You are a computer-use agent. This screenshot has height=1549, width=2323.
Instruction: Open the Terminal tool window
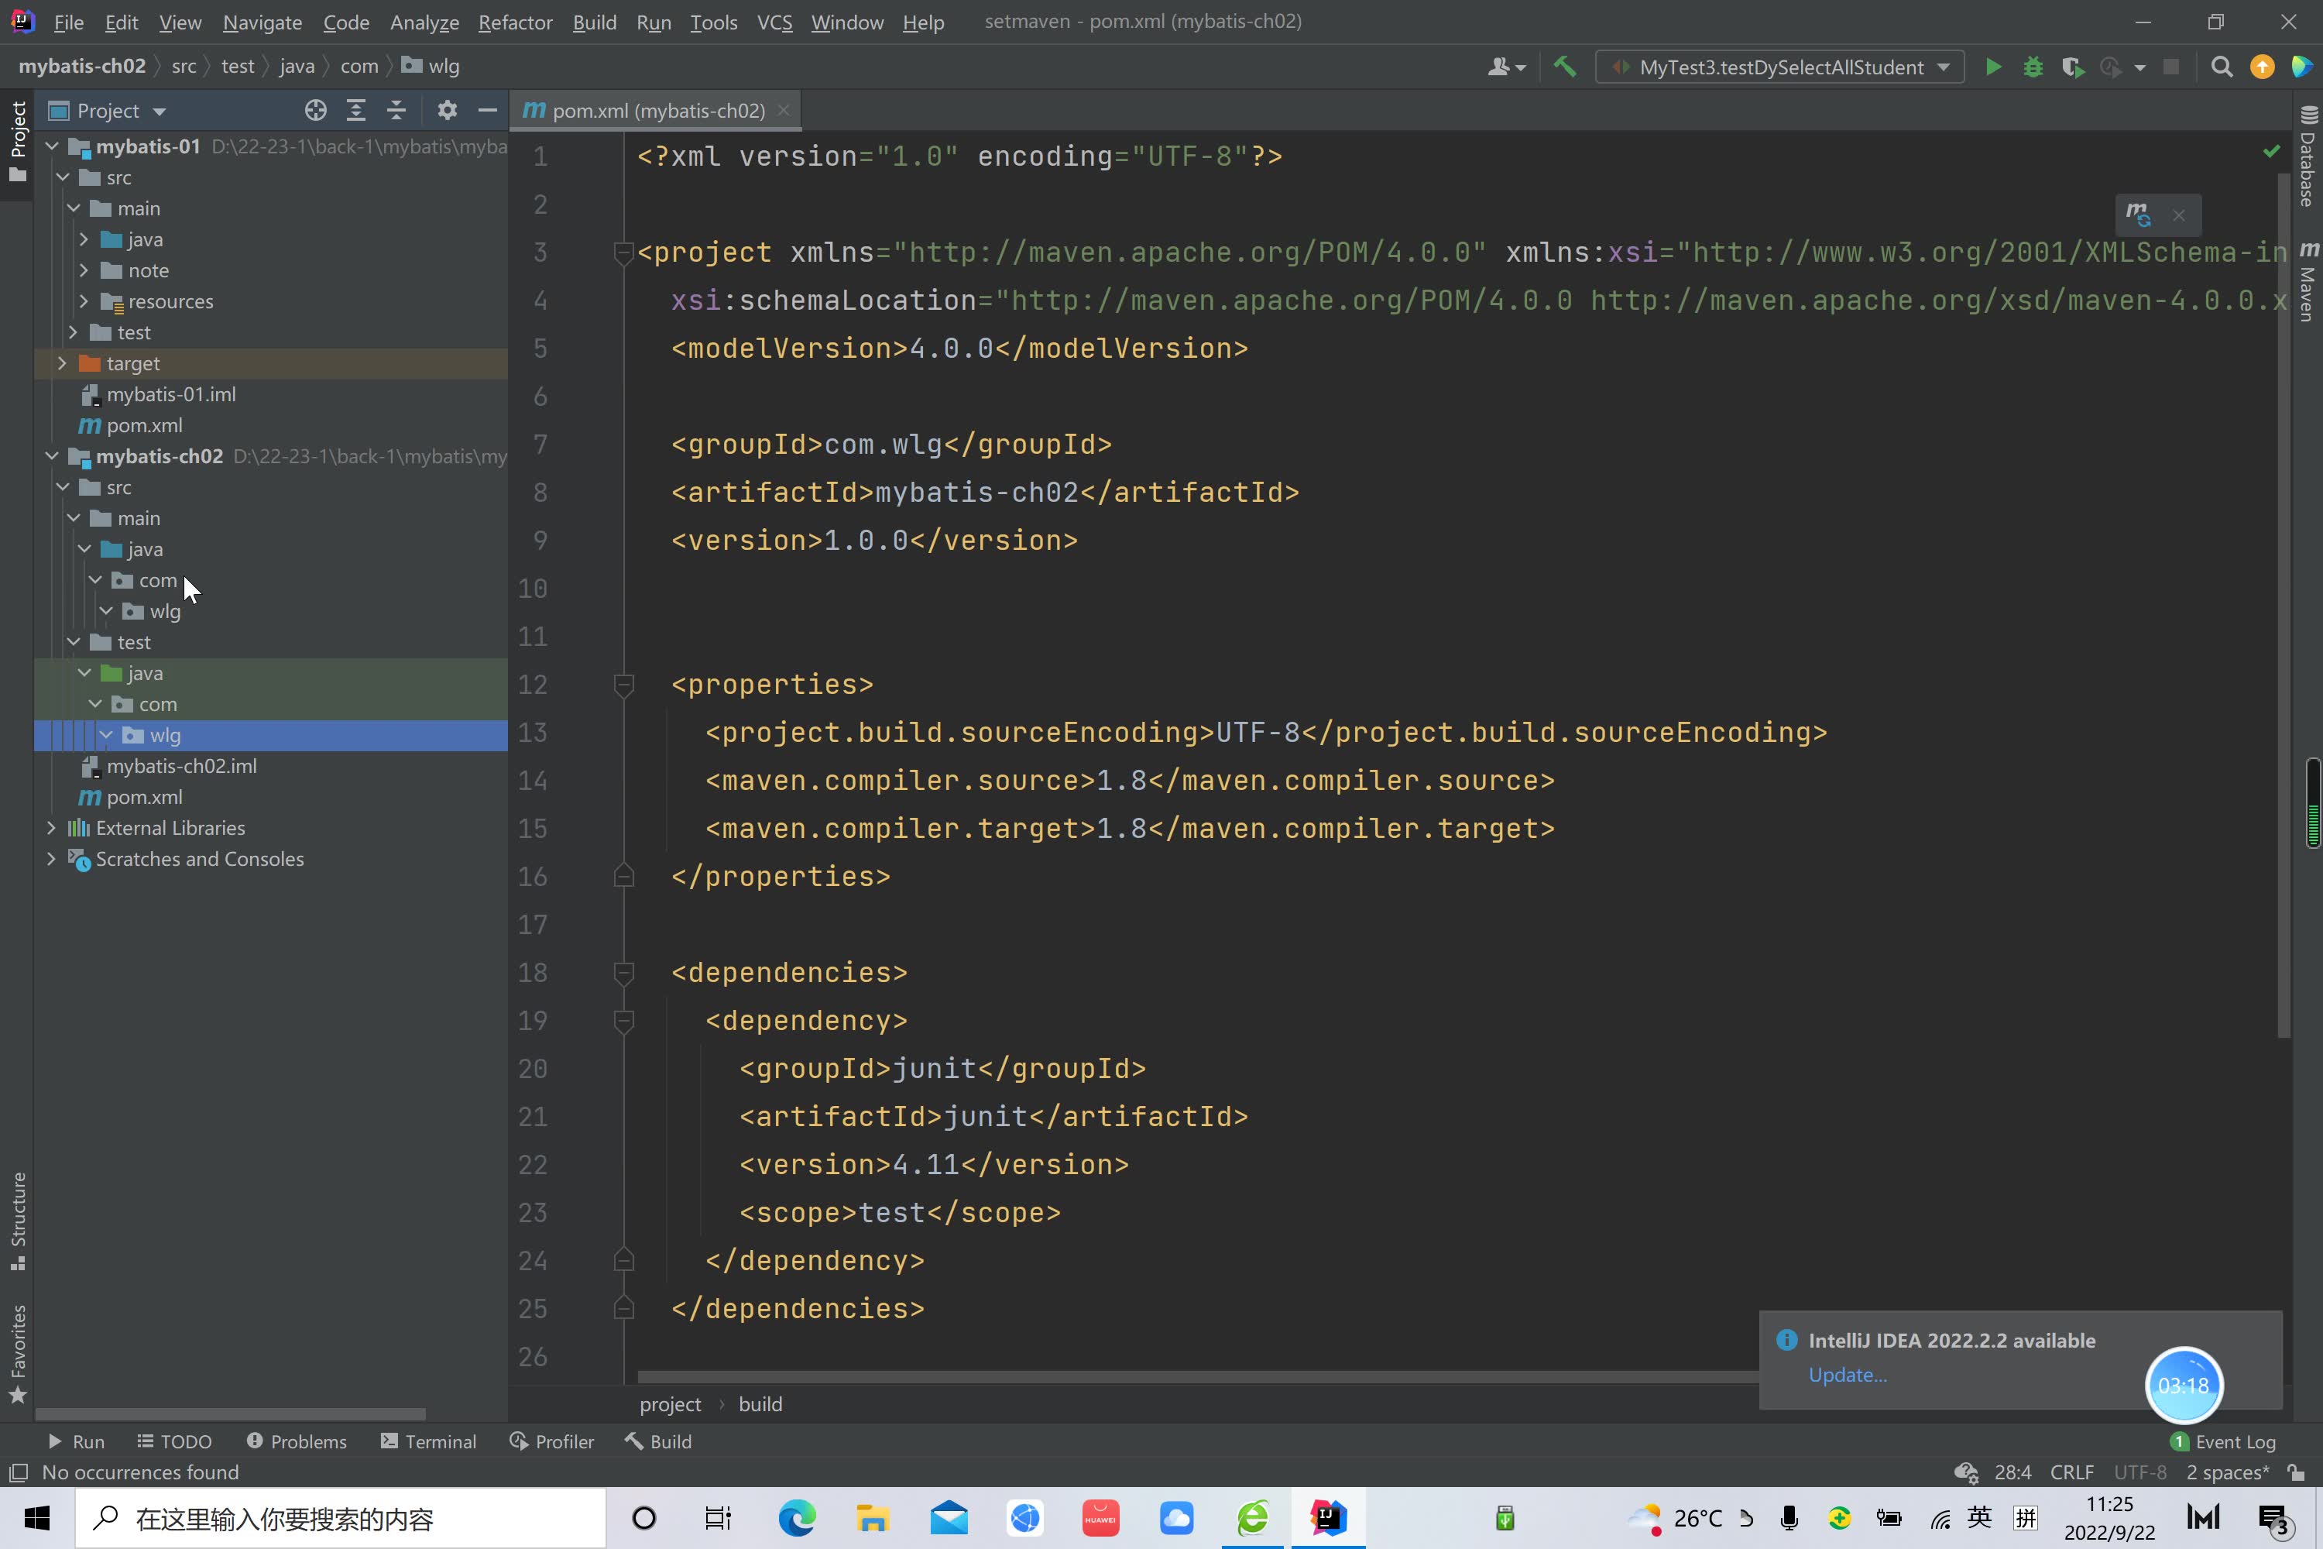pyautogui.click(x=429, y=1441)
